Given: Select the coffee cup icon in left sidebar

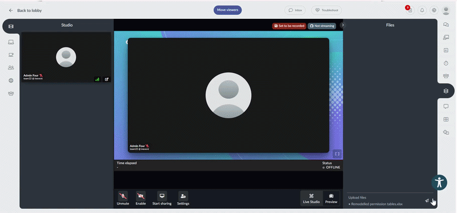Looking at the screenshot, I should tap(11, 55).
